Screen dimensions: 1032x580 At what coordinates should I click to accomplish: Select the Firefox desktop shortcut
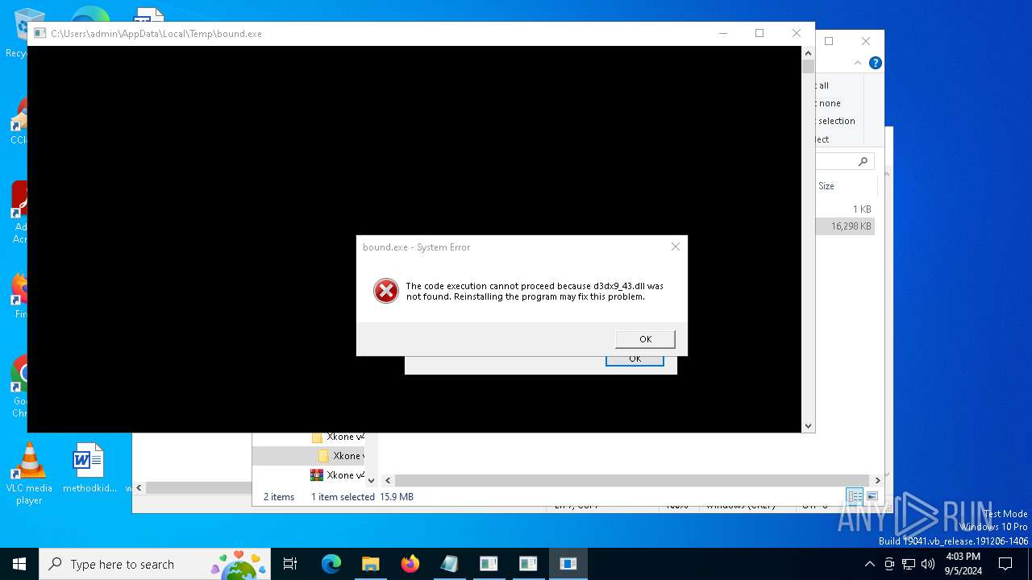coord(18,296)
